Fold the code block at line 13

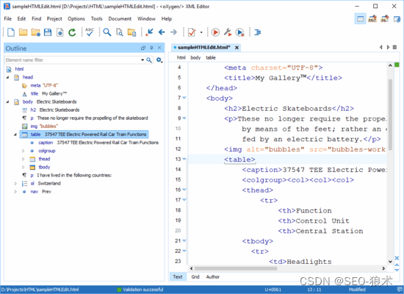pos(184,159)
